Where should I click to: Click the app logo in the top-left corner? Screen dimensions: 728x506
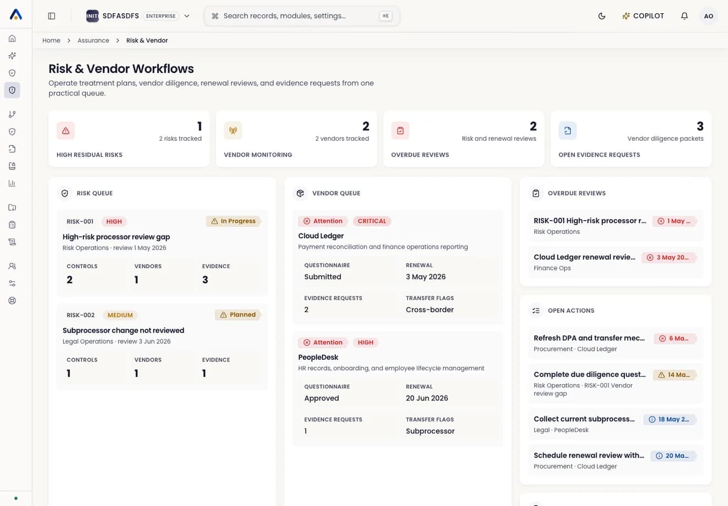(16, 15)
